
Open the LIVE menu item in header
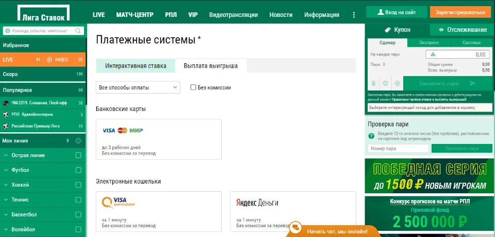pyautogui.click(x=99, y=15)
